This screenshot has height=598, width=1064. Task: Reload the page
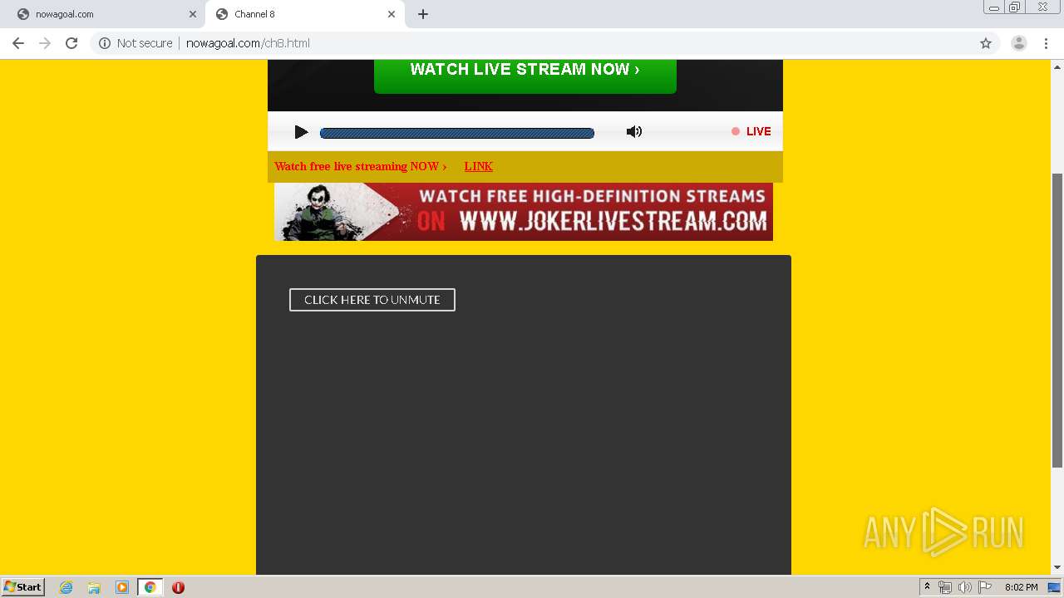coord(71,43)
